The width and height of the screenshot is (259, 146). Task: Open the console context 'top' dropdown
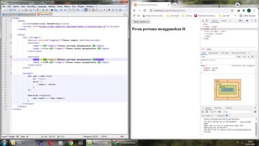(x=213, y=112)
